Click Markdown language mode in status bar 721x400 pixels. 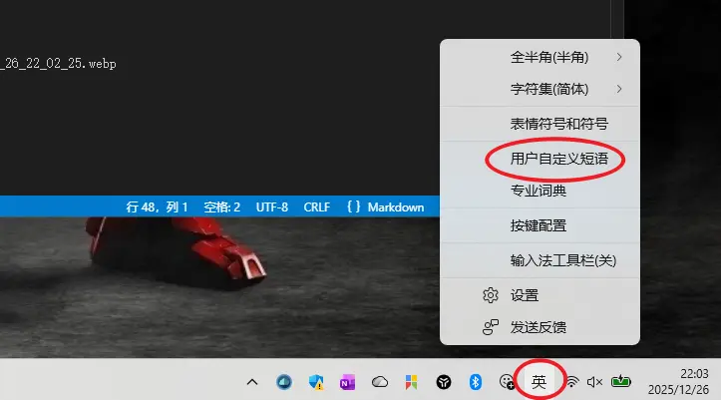(396, 207)
